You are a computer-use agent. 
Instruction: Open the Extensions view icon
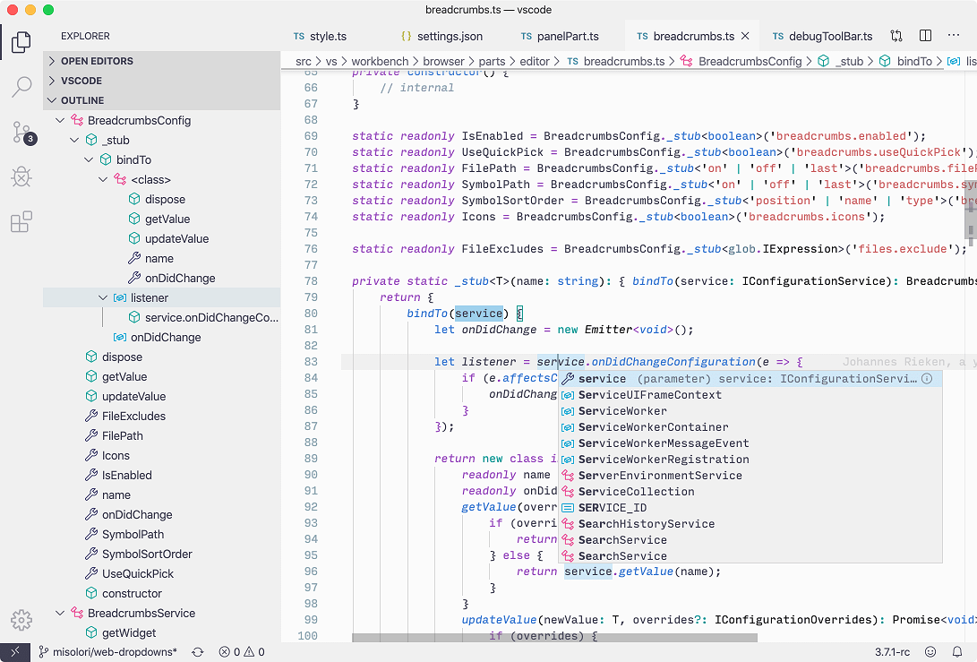coord(21,222)
